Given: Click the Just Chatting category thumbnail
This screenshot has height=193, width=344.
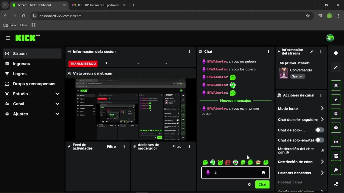Looking at the screenshot, I should pos(284,73).
